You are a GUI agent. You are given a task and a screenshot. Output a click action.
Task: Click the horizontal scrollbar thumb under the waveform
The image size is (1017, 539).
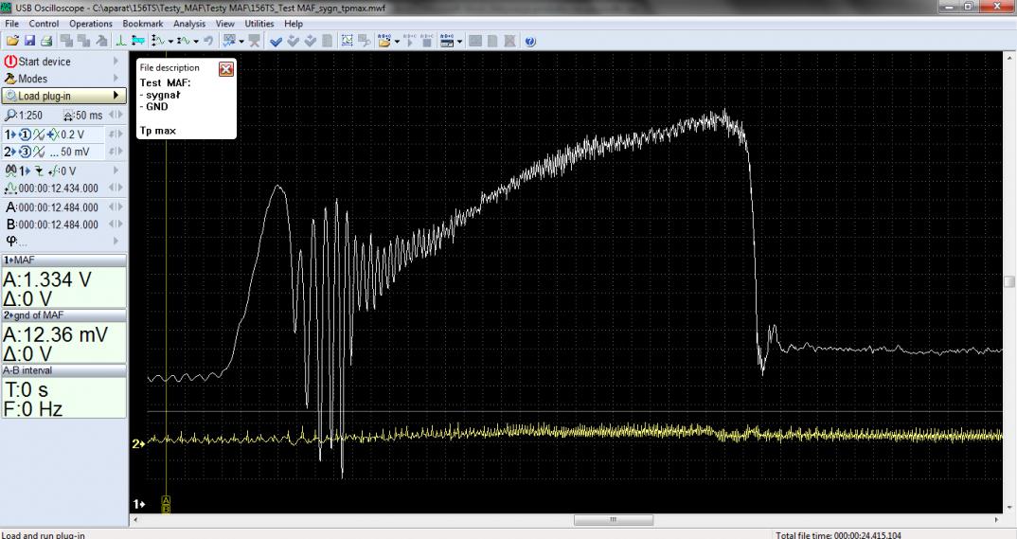(612, 519)
